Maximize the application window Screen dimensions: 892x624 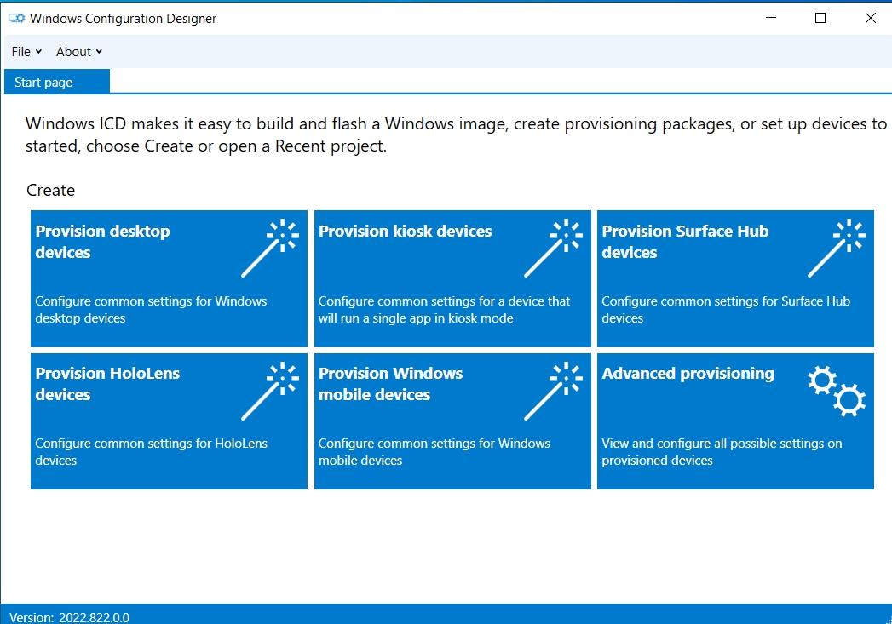coord(820,18)
